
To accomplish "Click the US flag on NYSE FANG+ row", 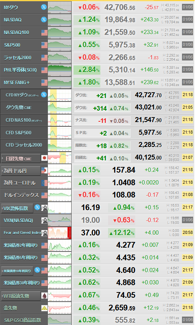I will click(x=44, y=82).
